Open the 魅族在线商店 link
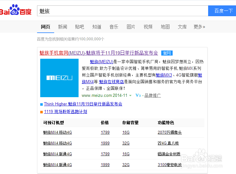 click(x=112, y=82)
